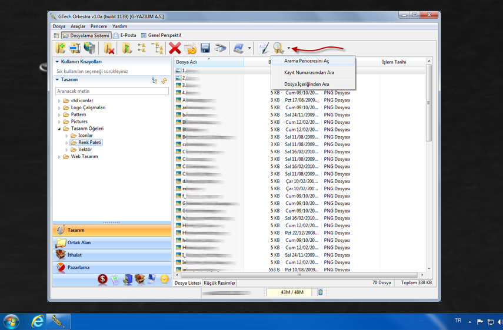The height and width of the screenshot is (330, 503).
Task: Switch to the Küçük Resimler tab
Action: tap(219, 283)
